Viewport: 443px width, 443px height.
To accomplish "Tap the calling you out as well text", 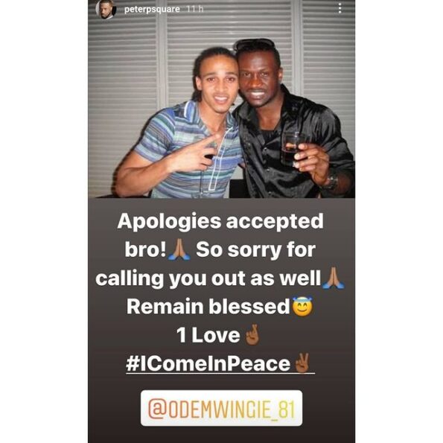I will 208,279.
